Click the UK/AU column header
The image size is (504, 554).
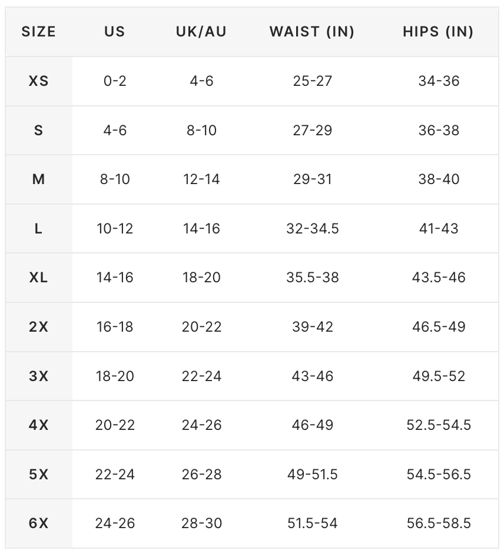(201, 32)
